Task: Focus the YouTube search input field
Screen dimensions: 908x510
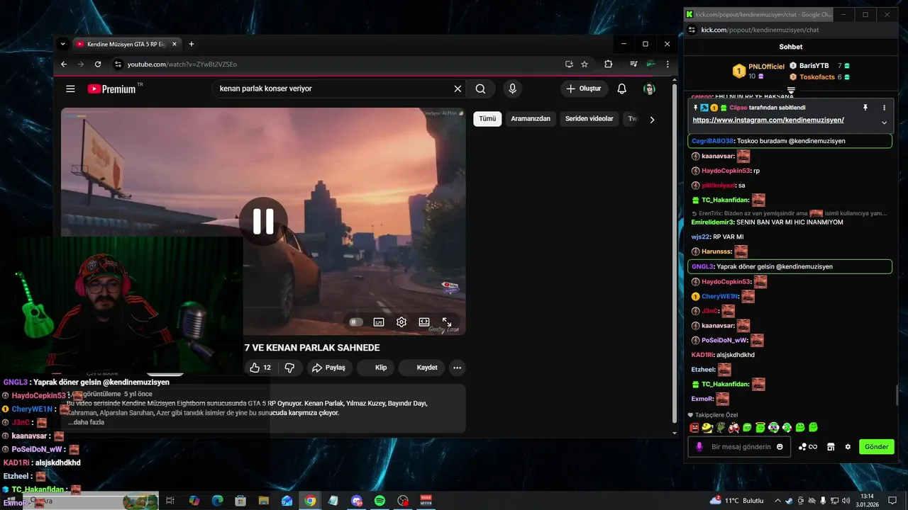Action: click(x=333, y=89)
